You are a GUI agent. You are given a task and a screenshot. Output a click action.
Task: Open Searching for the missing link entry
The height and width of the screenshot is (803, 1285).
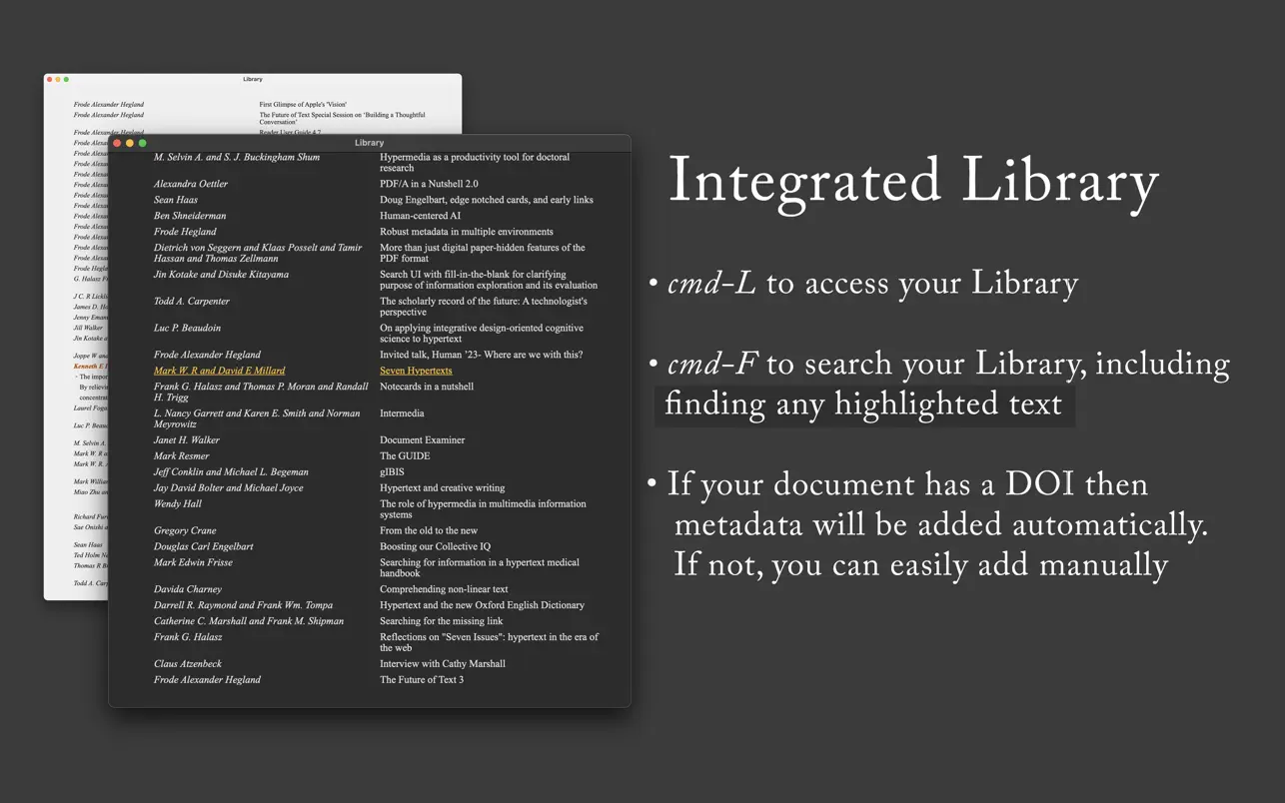pos(441,621)
